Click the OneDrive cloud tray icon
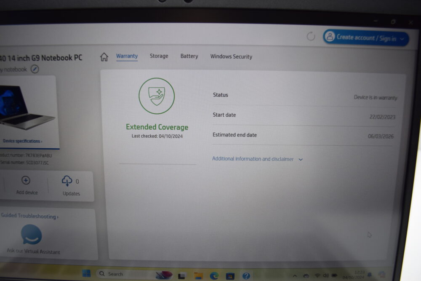This screenshot has width=421, height=281. [306, 276]
